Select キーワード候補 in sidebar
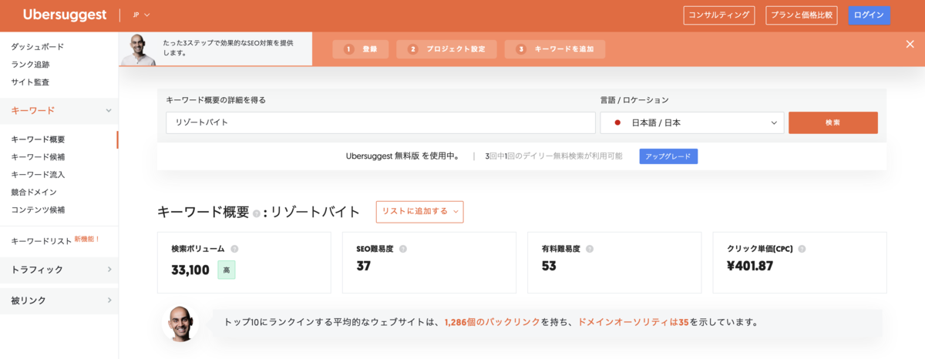 (x=38, y=157)
